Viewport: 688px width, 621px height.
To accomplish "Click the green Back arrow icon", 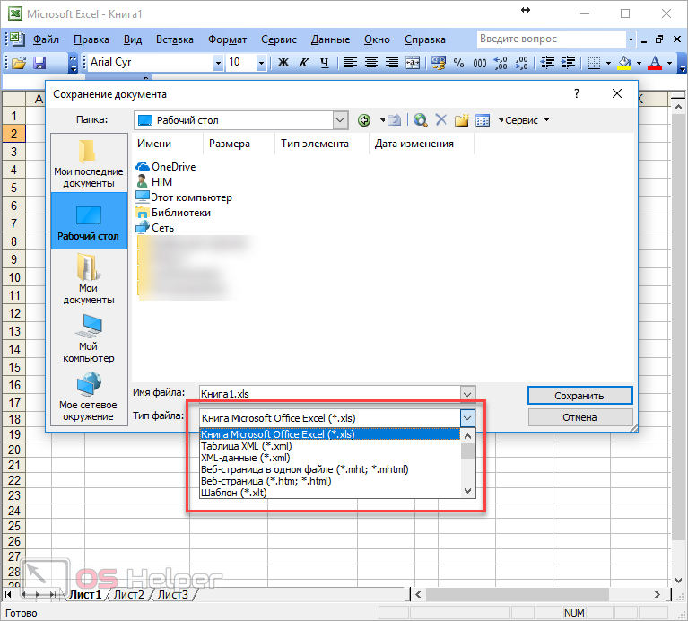I will (364, 120).
